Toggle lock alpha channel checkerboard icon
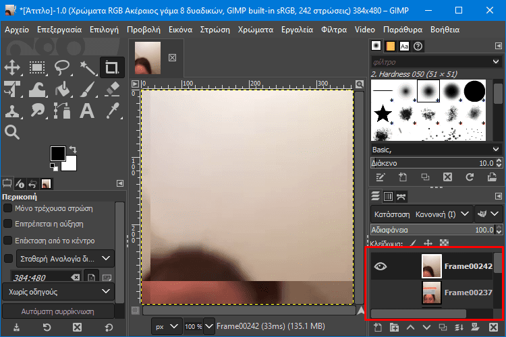This screenshot has height=337, width=506. pos(444,243)
